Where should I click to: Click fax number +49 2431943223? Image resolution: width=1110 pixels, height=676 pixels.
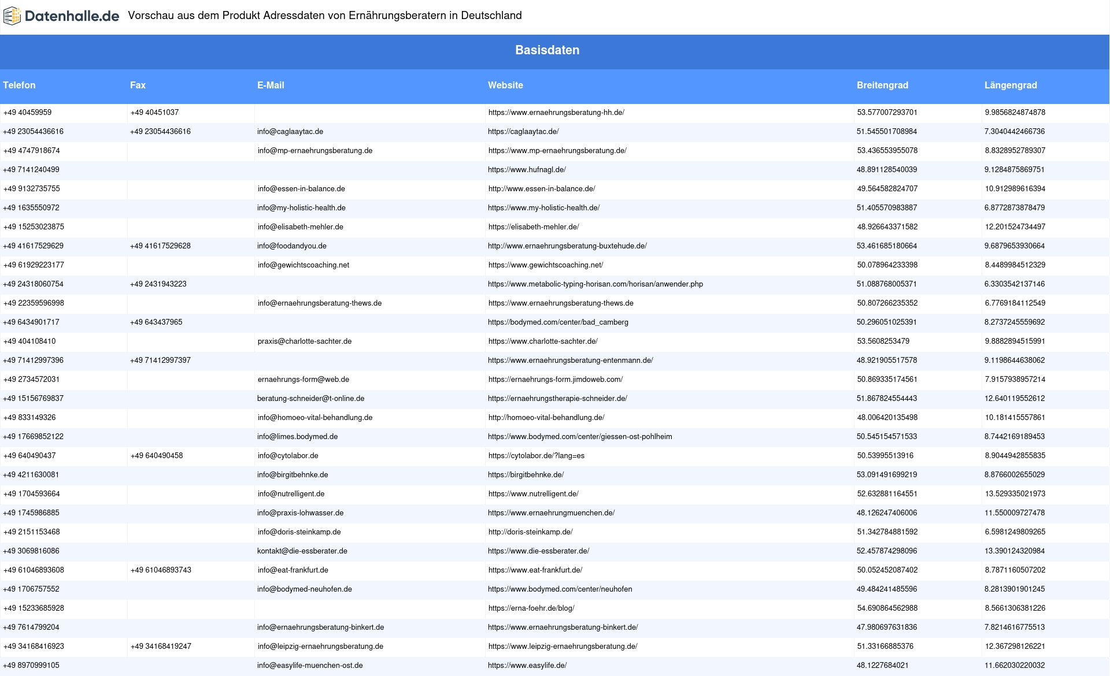point(158,284)
